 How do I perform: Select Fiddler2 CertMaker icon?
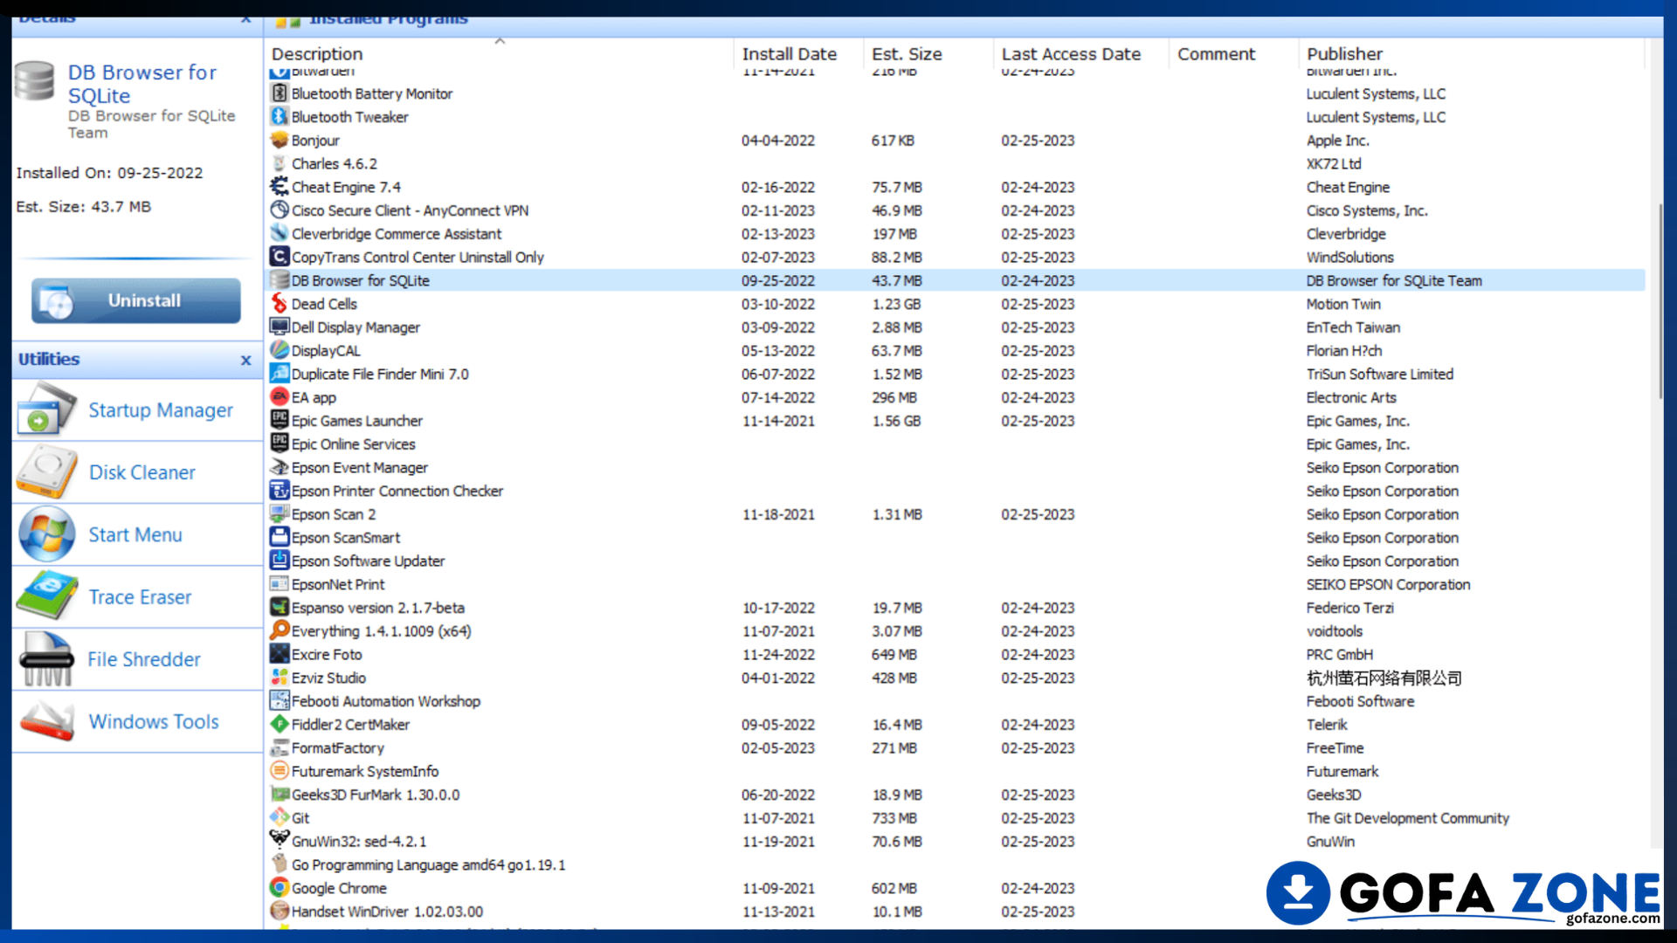[x=279, y=725]
